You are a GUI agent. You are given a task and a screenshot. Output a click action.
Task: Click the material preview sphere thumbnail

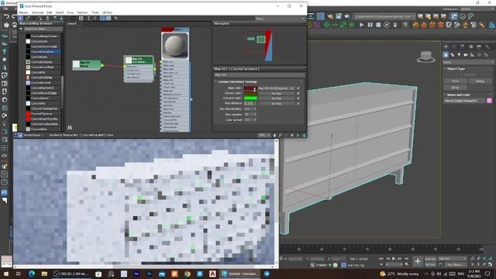point(175,46)
